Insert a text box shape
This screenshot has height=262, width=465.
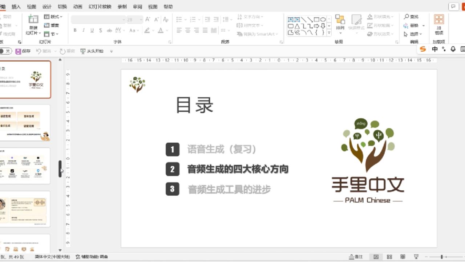pyautogui.click(x=291, y=20)
